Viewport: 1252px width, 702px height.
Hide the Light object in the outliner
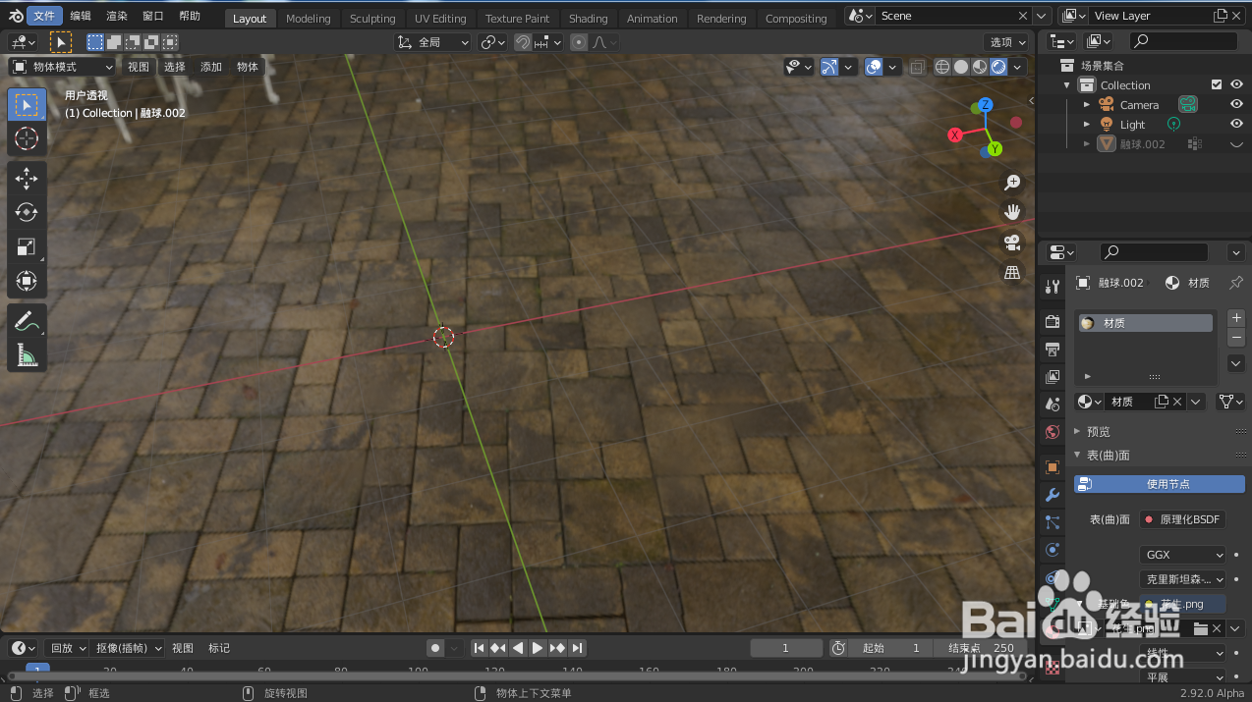tap(1235, 124)
